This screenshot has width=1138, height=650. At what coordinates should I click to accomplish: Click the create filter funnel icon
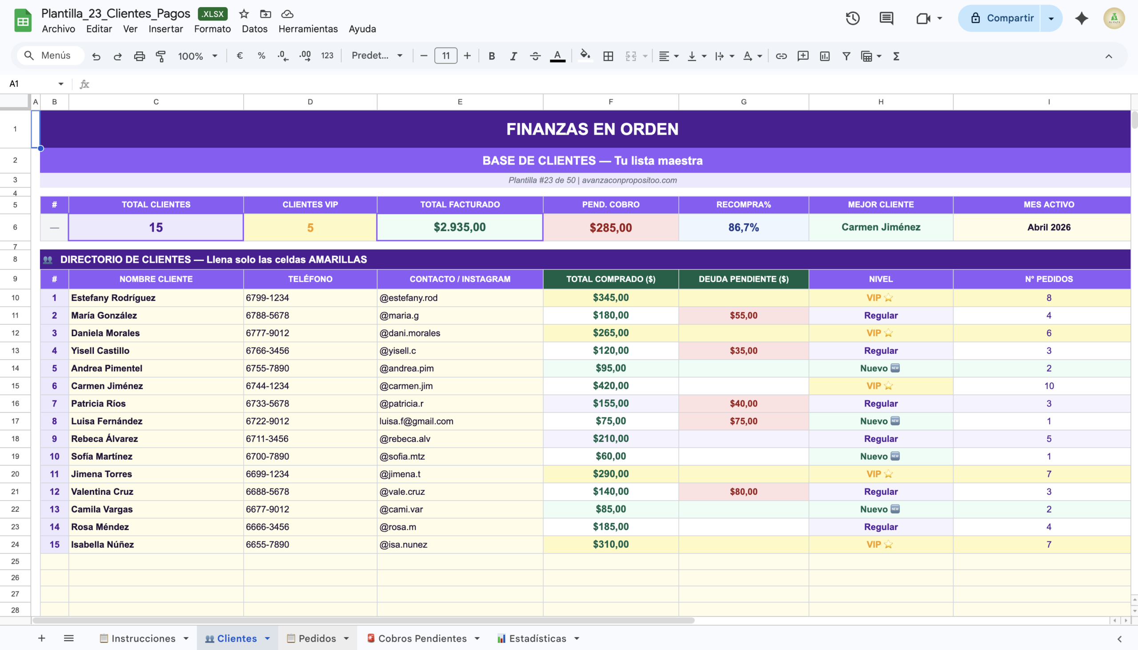pos(845,56)
